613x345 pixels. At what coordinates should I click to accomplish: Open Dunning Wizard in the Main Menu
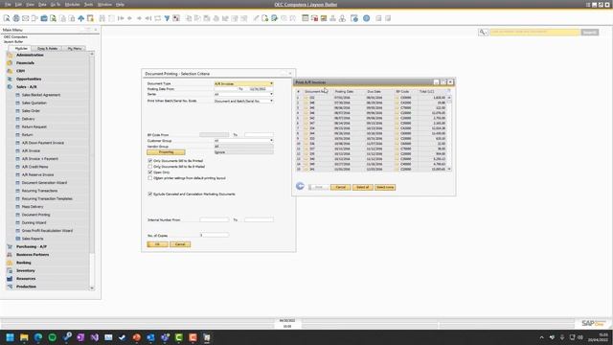[x=34, y=222]
